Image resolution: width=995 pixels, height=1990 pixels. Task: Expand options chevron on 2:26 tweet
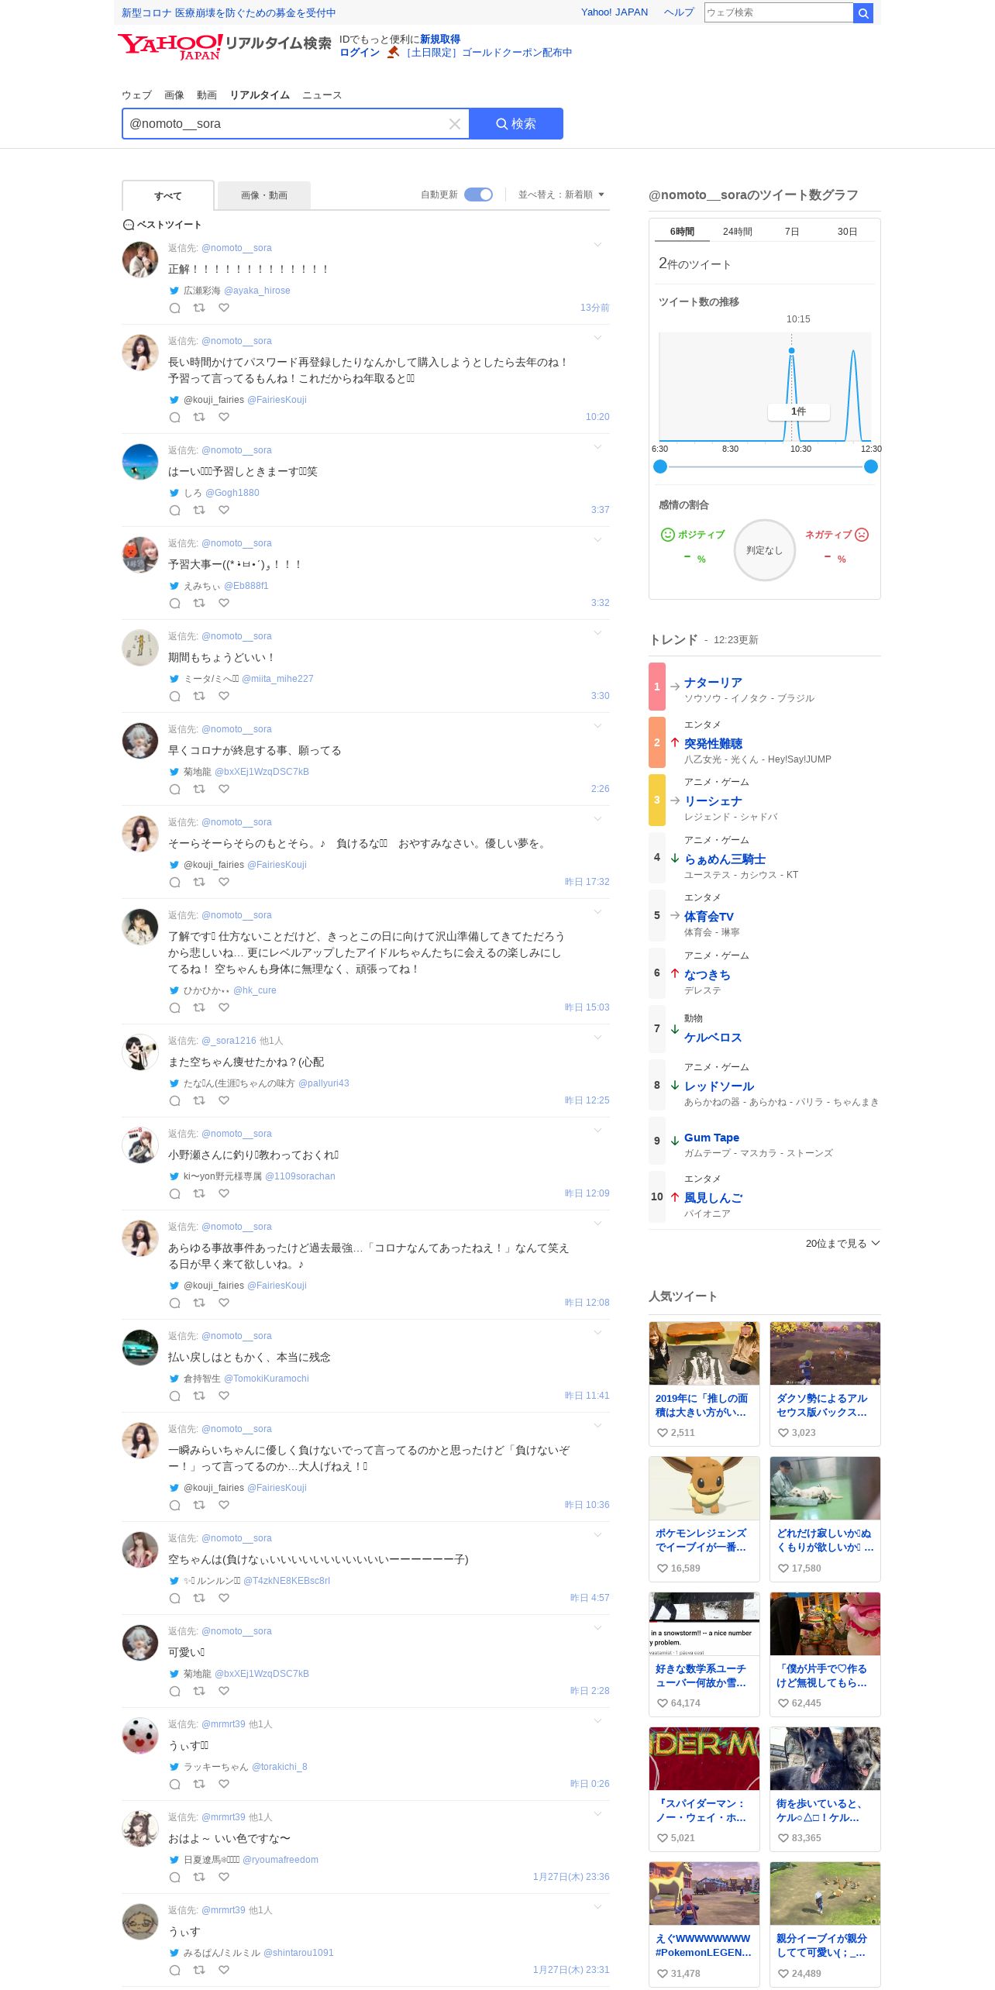click(597, 726)
